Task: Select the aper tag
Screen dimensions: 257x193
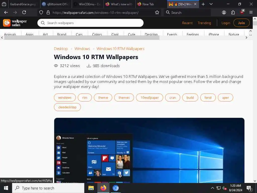Action: coord(225,98)
